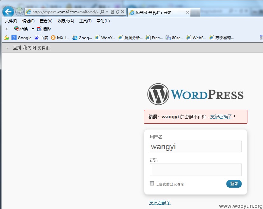263x209 pixels.
Task: Open a new blank tab
Action: pos(195,13)
